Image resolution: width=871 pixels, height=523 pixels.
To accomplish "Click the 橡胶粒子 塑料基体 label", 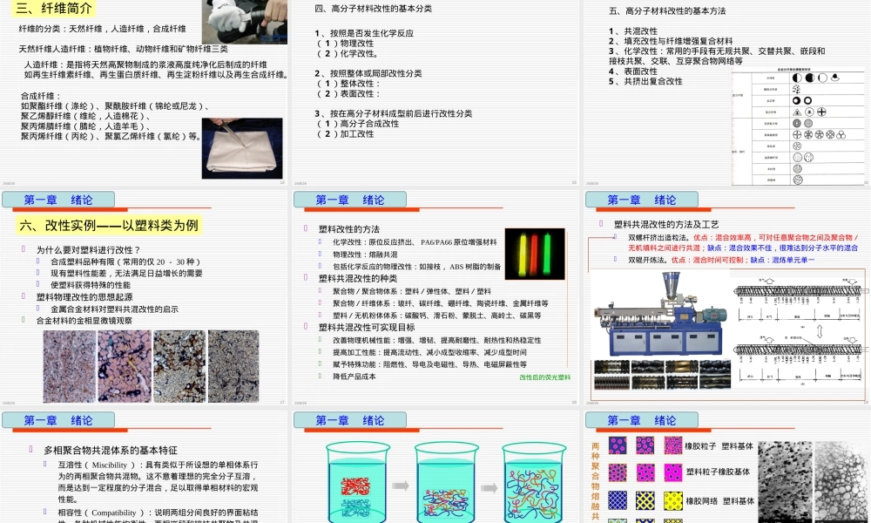I will pos(719,446).
